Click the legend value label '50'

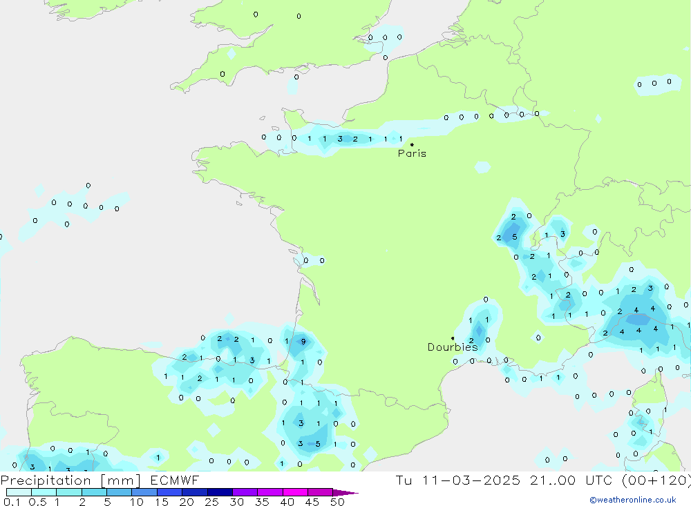[x=338, y=502]
